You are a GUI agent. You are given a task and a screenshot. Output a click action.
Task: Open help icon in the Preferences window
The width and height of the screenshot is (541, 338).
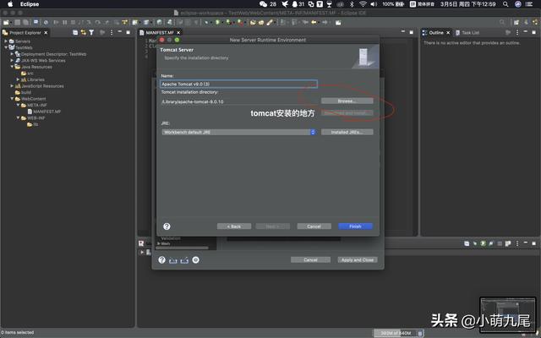click(161, 259)
